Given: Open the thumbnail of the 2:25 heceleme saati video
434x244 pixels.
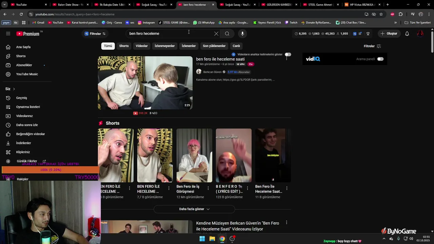Looking at the screenshot, I should 145,83.
